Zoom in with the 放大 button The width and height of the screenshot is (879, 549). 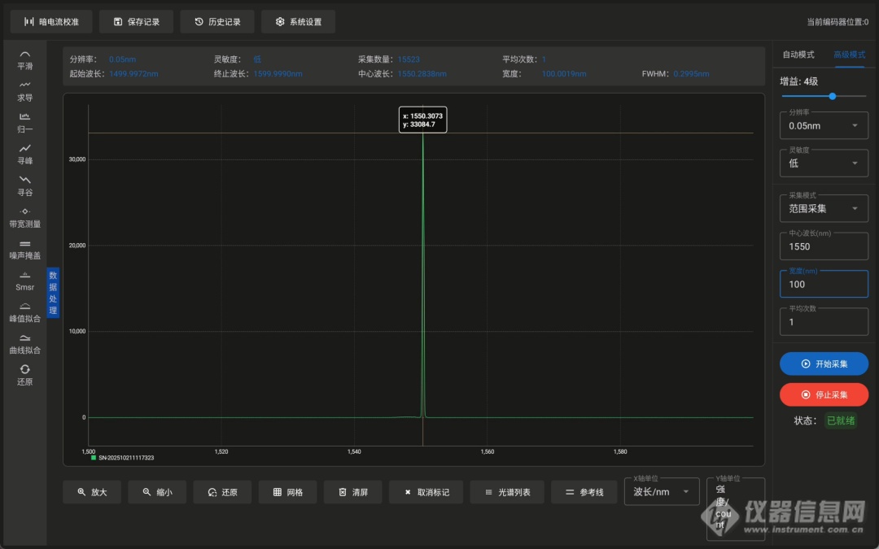click(x=92, y=492)
